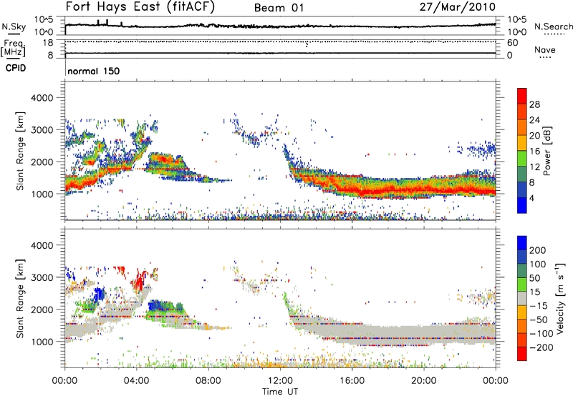Click the "60" Nave tick label

tap(513, 43)
